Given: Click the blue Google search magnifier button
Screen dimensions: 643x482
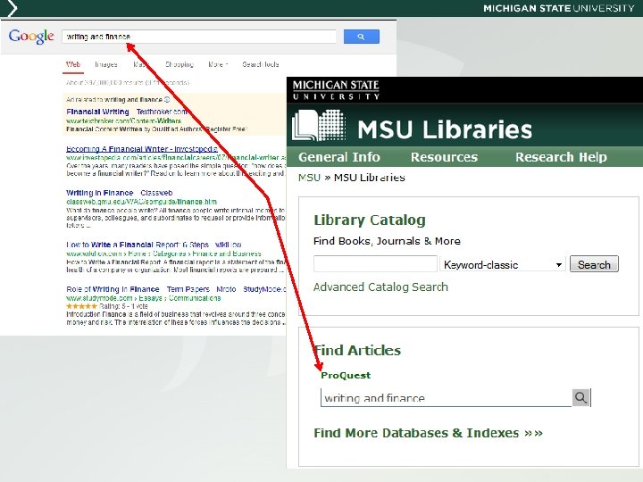Looking at the screenshot, I should [362, 37].
